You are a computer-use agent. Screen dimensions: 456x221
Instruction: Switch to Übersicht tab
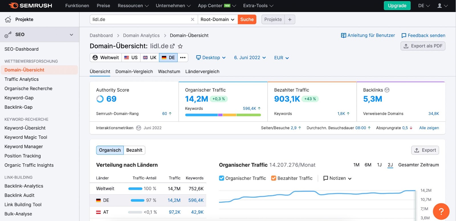[x=100, y=72]
